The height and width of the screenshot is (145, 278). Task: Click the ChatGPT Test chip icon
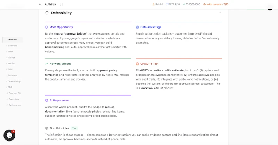[137, 64]
